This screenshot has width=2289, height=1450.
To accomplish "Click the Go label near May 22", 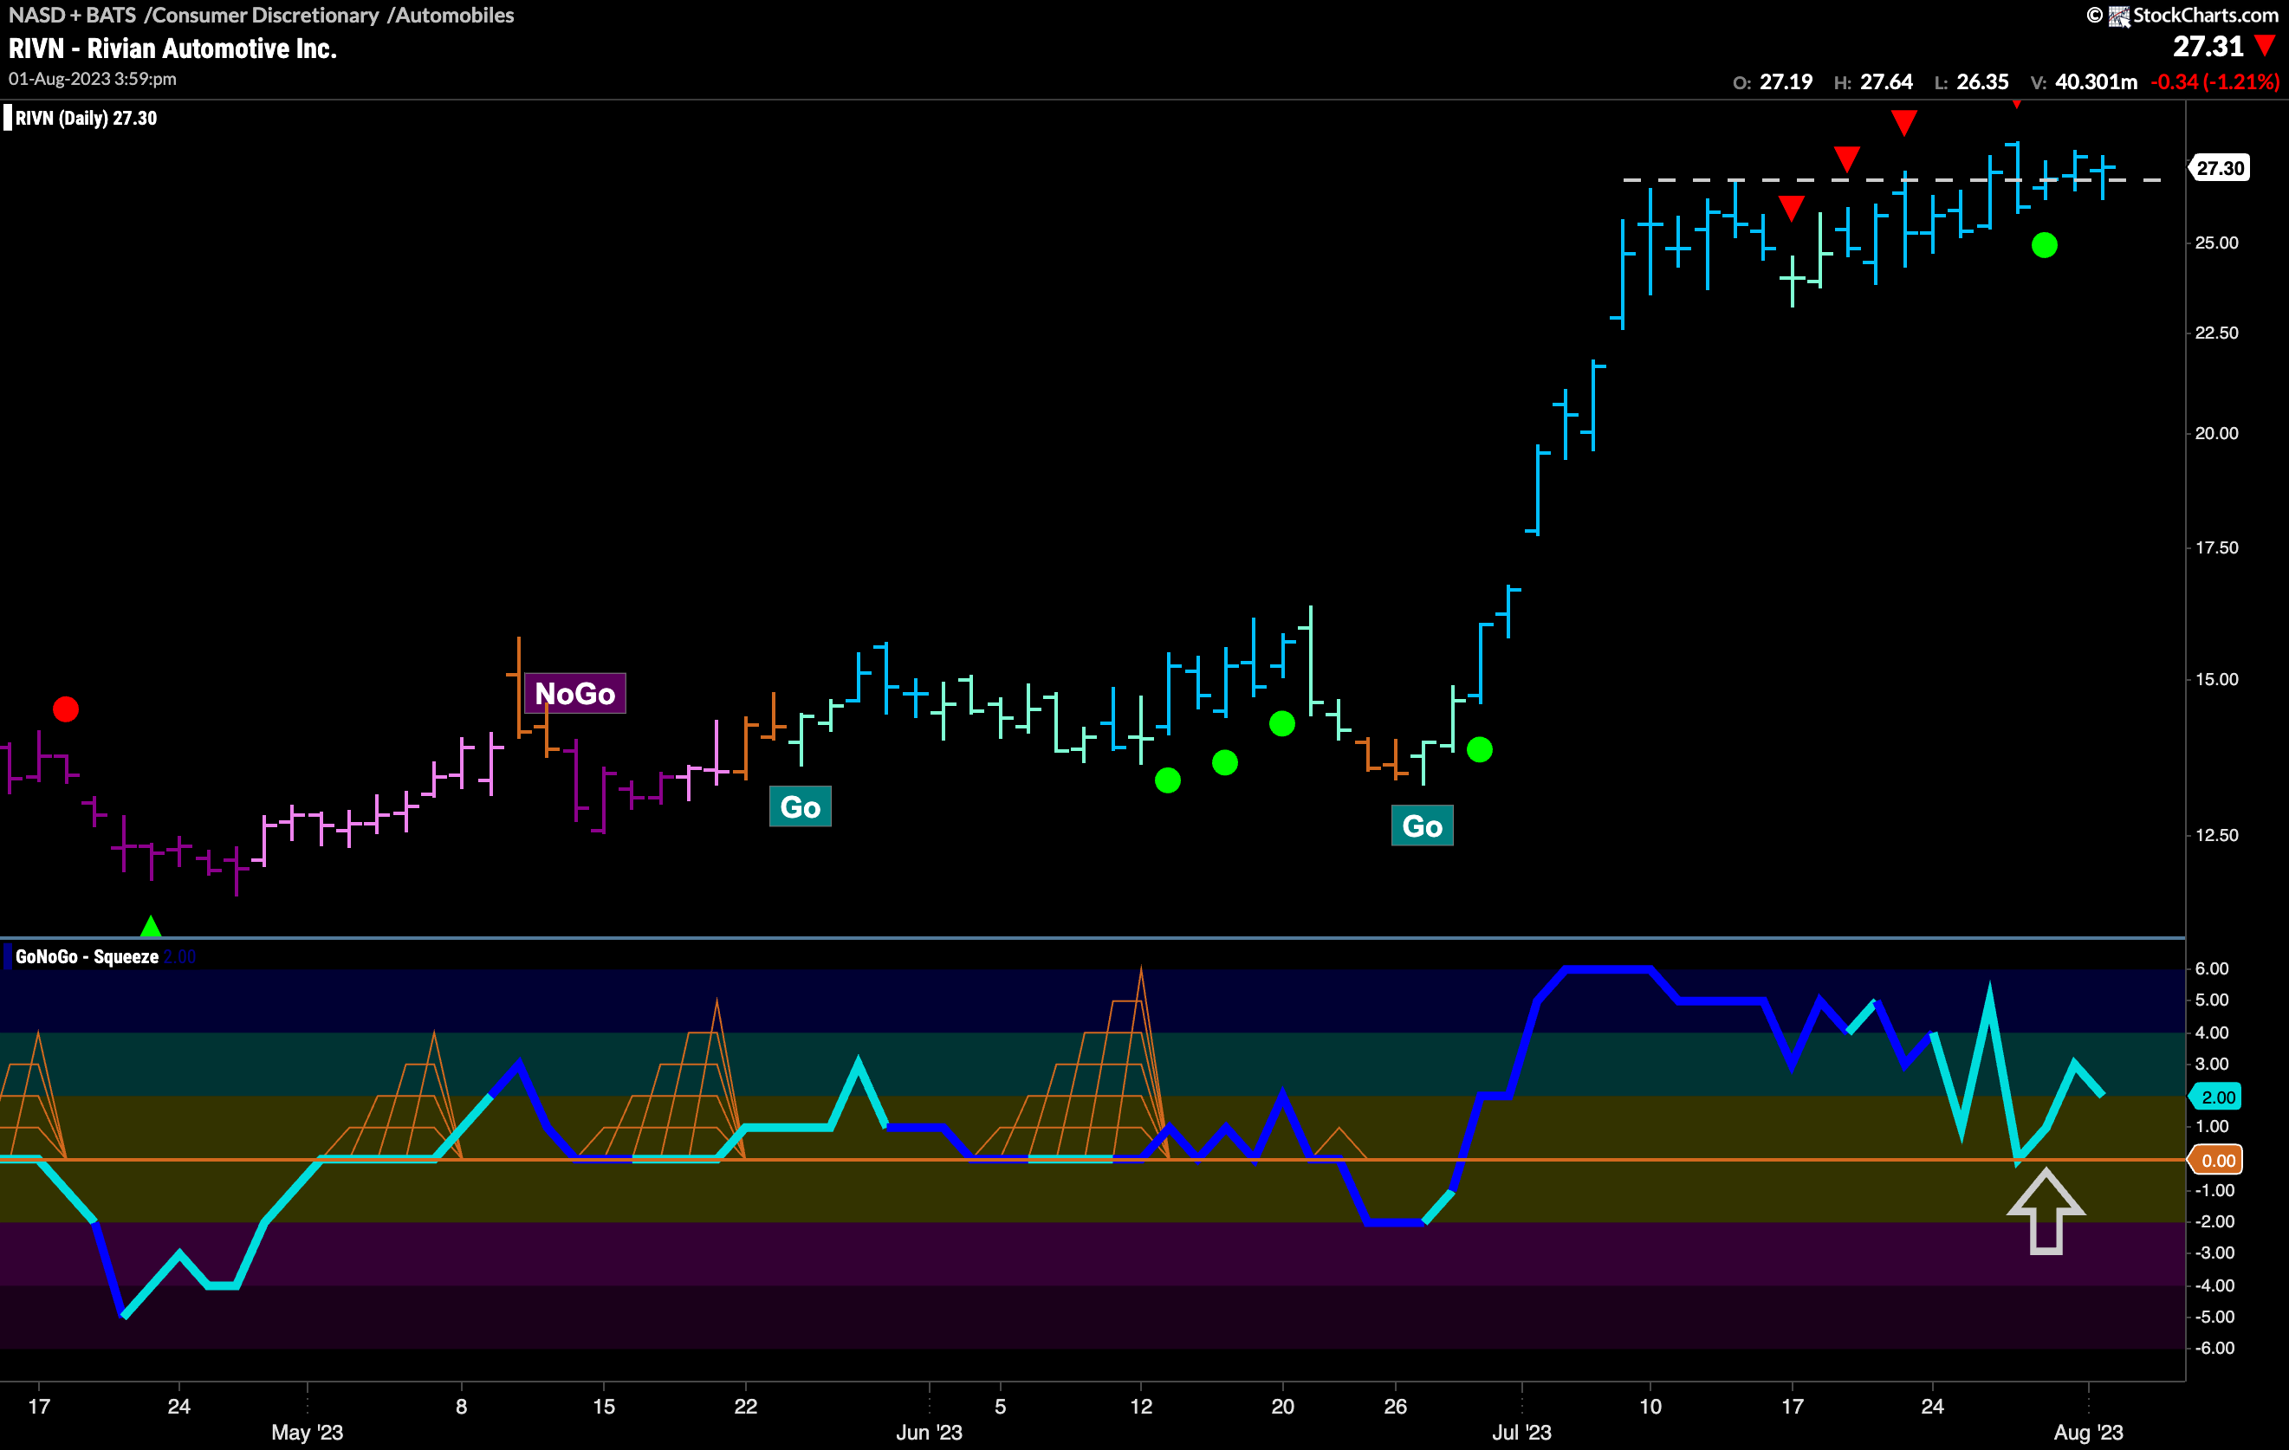I will (x=800, y=806).
